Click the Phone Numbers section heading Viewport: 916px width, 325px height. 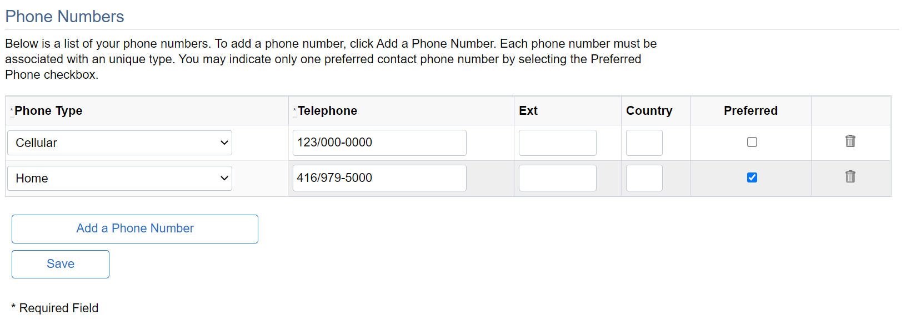[64, 17]
